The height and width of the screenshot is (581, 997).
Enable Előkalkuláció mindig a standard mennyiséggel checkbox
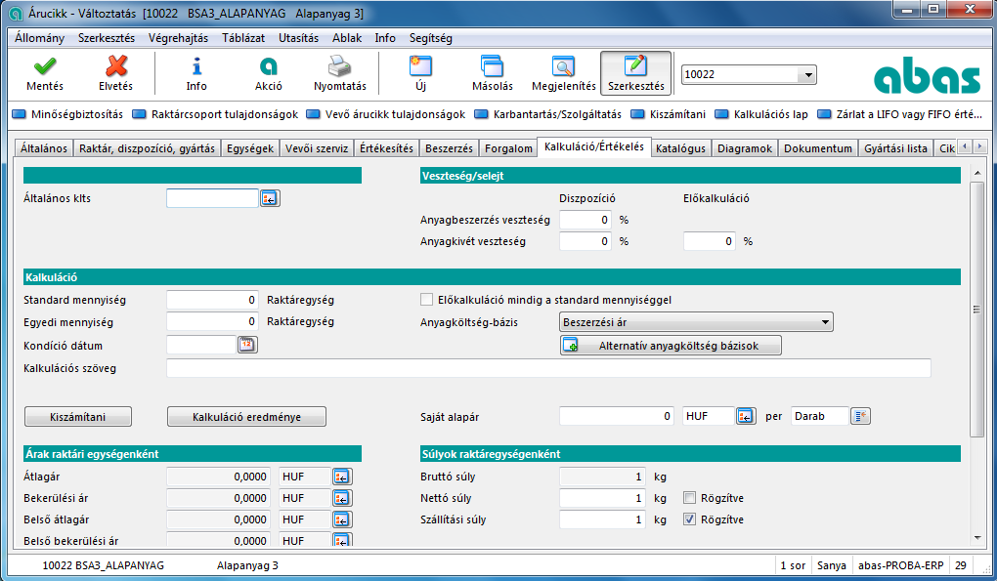426,300
